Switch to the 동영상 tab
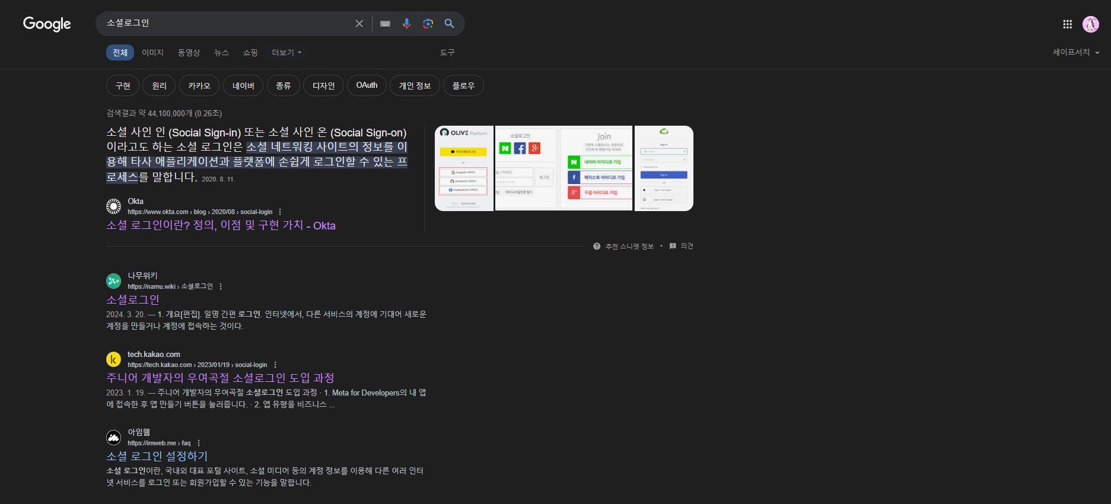The height and width of the screenshot is (504, 1111). [189, 53]
